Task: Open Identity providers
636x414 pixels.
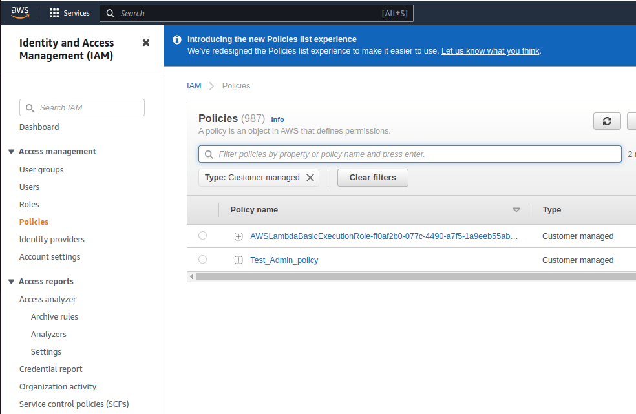Action: pyautogui.click(x=52, y=239)
